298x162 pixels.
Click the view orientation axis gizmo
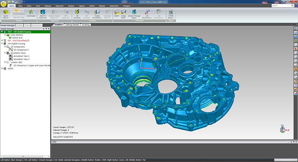[x=283, y=129]
